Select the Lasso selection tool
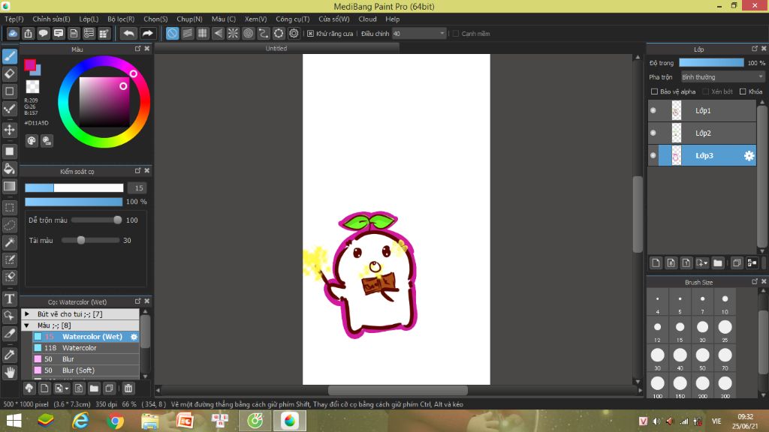Screen dimensions: 769x432 pyautogui.click(x=9, y=225)
